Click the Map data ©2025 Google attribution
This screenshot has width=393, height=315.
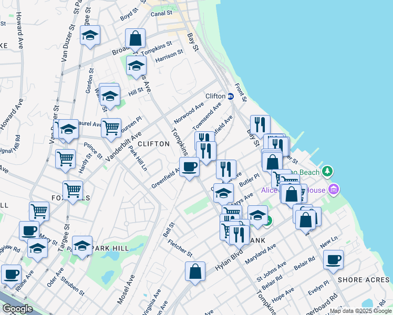(360, 311)
